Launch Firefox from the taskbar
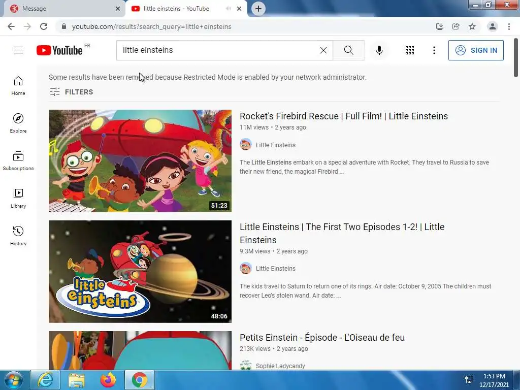Screen dimensions: 520x390 pos(108,380)
